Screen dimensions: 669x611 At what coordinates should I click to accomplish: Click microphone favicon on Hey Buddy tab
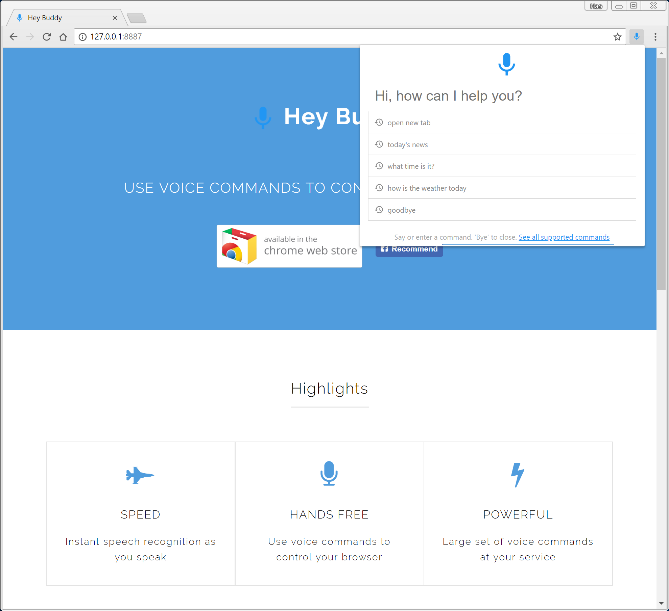[20, 18]
